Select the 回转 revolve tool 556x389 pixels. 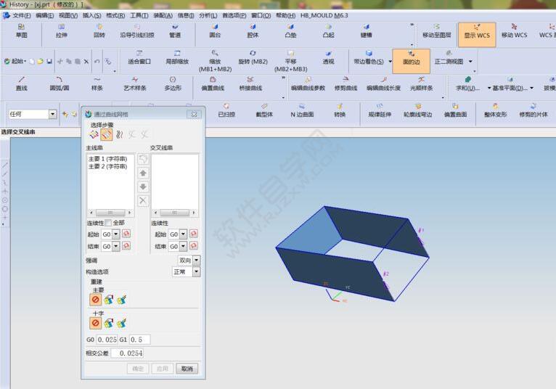(99, 31)
